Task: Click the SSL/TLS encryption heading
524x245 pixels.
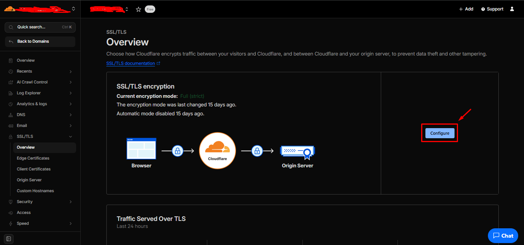Action: [146, 87]
